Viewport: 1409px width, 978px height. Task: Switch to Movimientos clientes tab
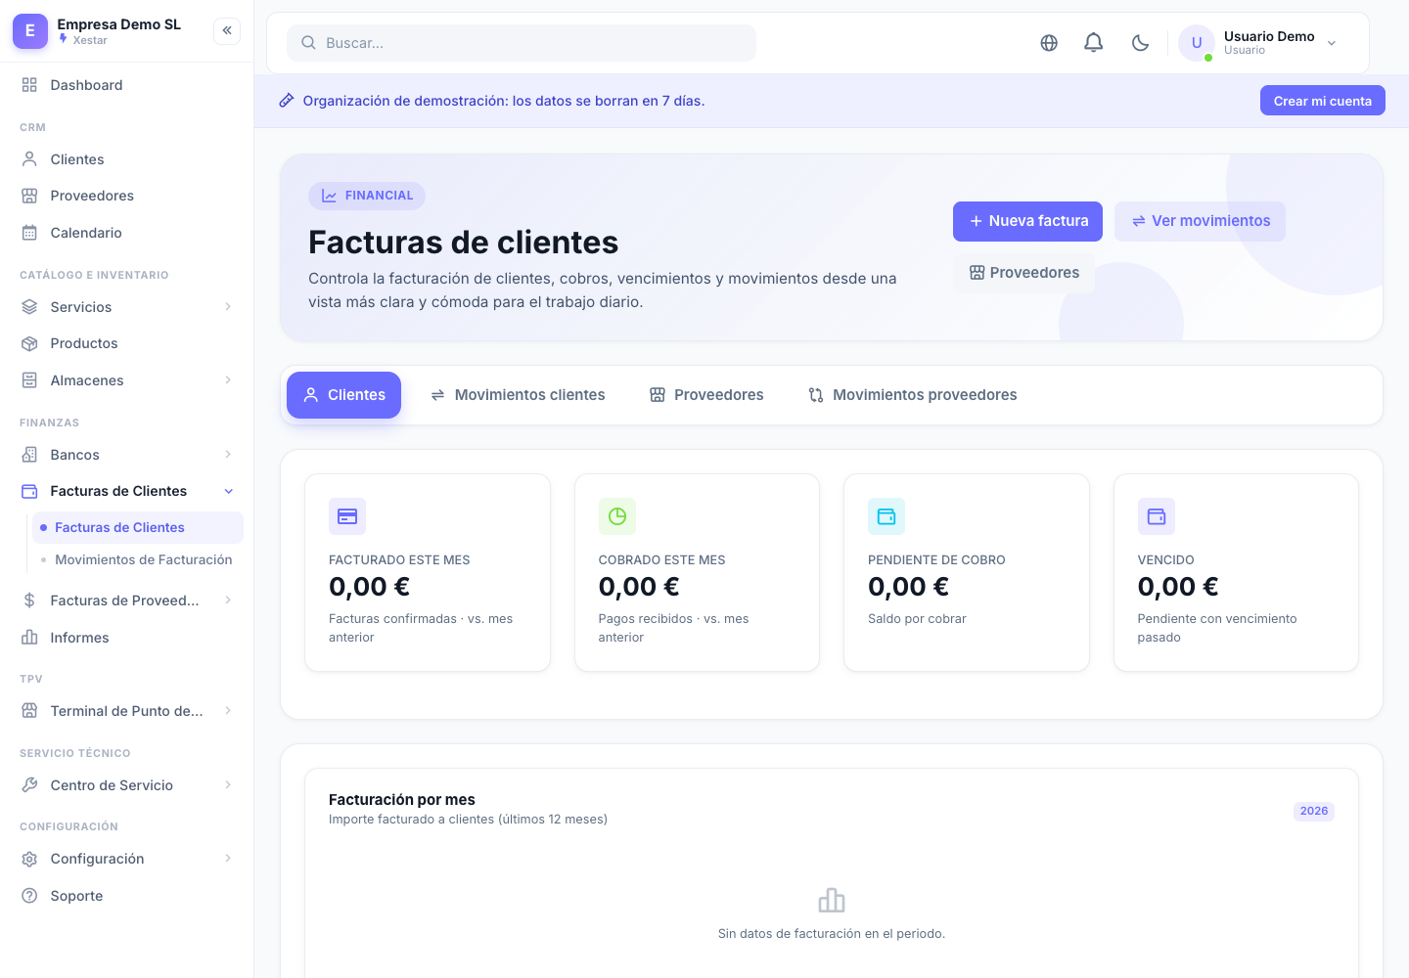[518, 395]
